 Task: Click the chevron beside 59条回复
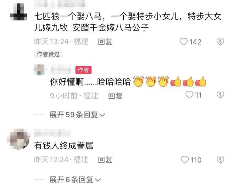(102, 115)
